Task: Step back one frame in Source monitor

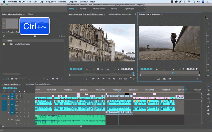Action: click(98, 79)
